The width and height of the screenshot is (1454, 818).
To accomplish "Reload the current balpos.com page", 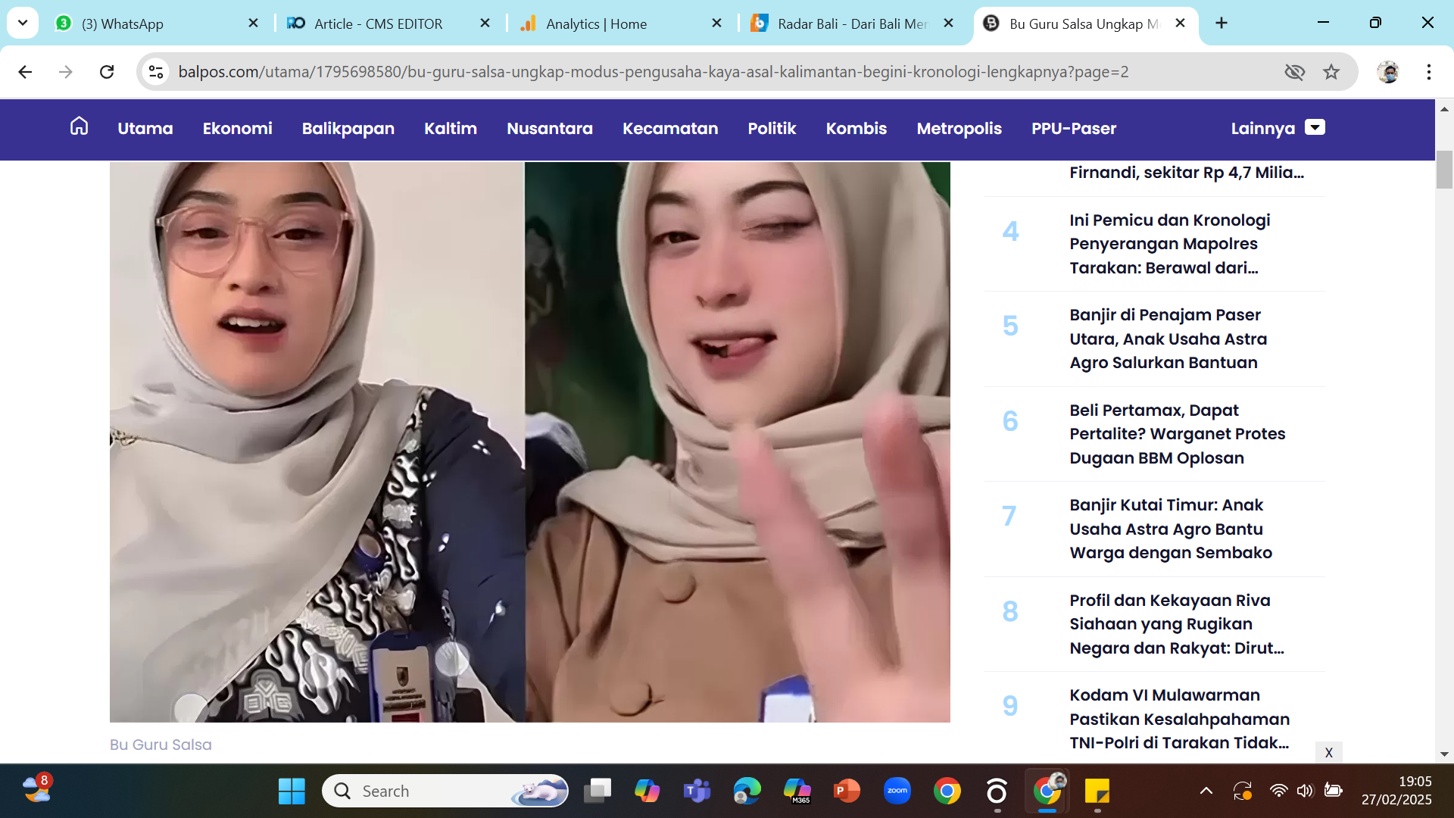I will coord(107,72).
